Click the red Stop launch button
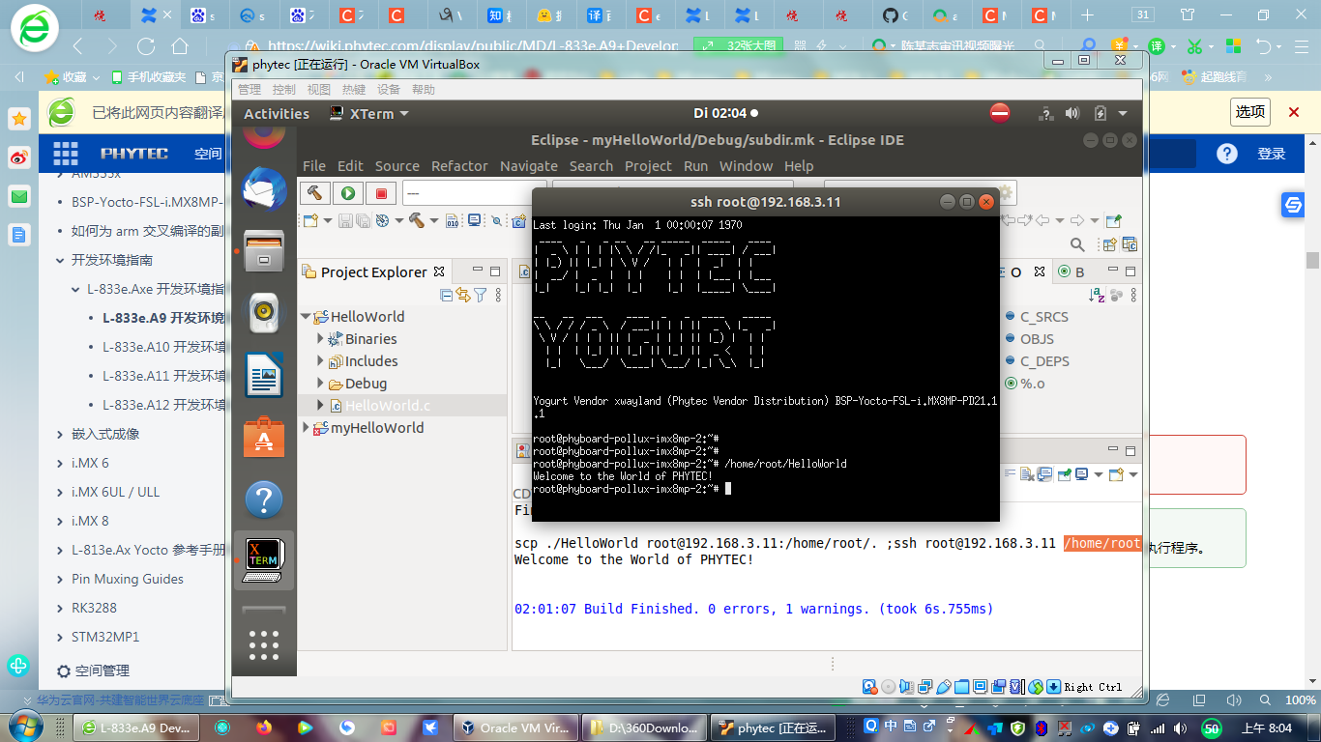The width and height of the screenshot is (1321, 742). pyautogui.click(x=381, y=193)
